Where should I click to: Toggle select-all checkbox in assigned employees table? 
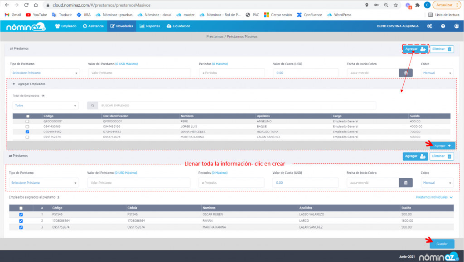(21, 208)
